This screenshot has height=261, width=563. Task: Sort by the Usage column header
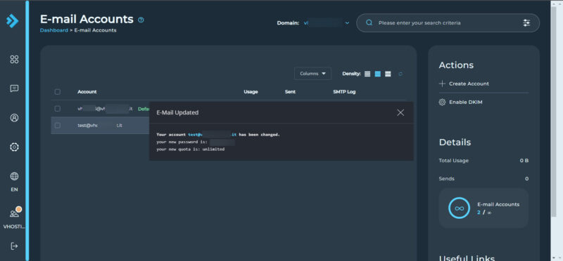point(251,92)
